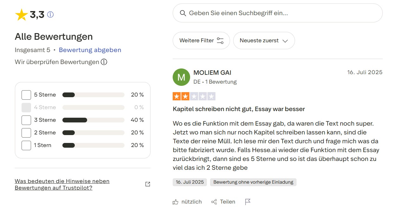The height and width of the screenshot is (213, 416).
Task: Enable the '3 Sterne' filter
Action: (x=26, y=120)
